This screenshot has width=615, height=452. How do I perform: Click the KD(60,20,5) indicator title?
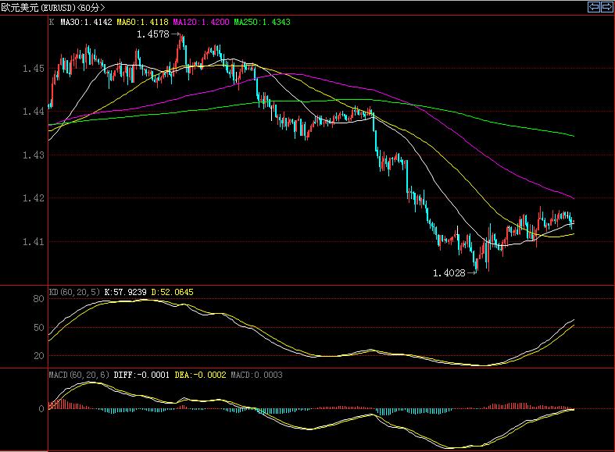point(74,292)
